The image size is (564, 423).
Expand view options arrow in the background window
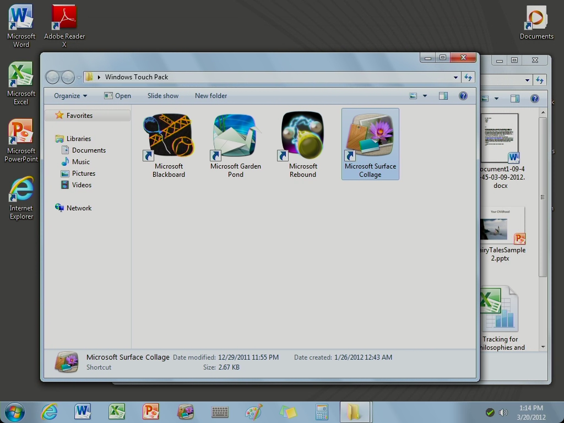(x=496, y=99)
